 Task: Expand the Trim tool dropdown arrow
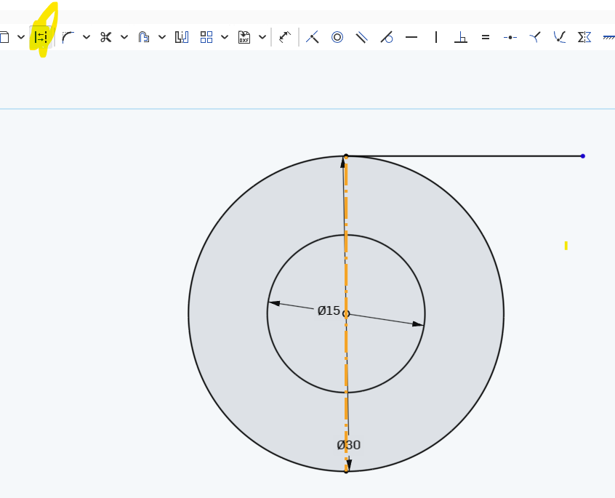124,37
